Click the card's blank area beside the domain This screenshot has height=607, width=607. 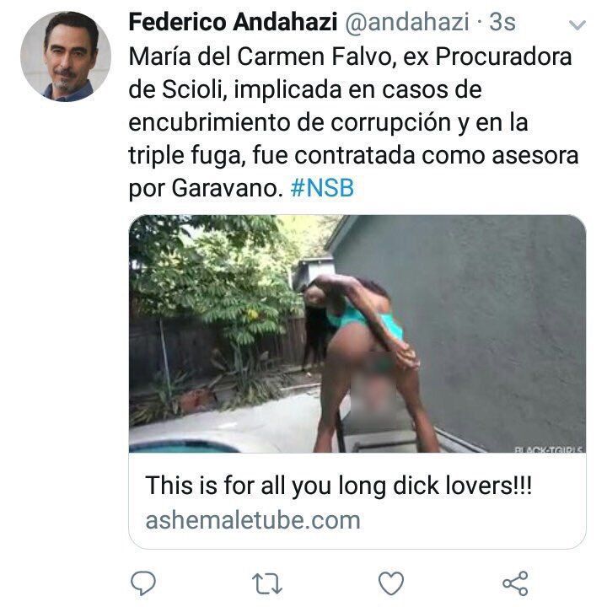(x=472, y=520)
